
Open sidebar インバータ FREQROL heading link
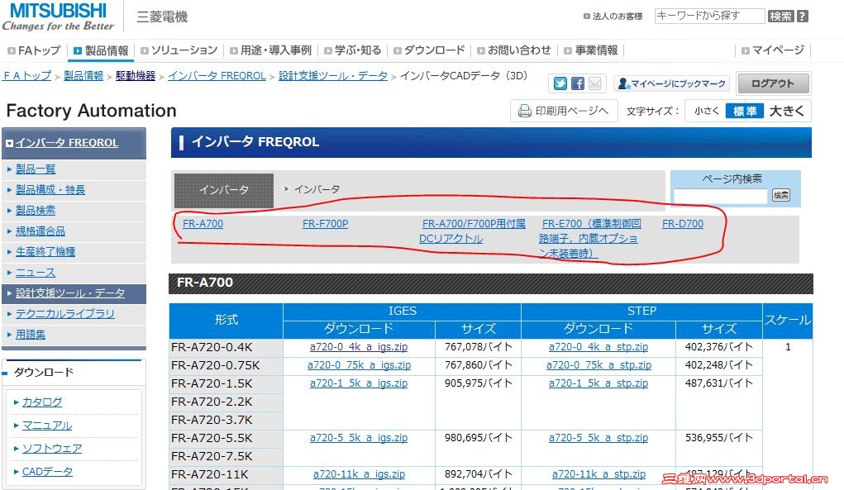click(x=67, y=143)
